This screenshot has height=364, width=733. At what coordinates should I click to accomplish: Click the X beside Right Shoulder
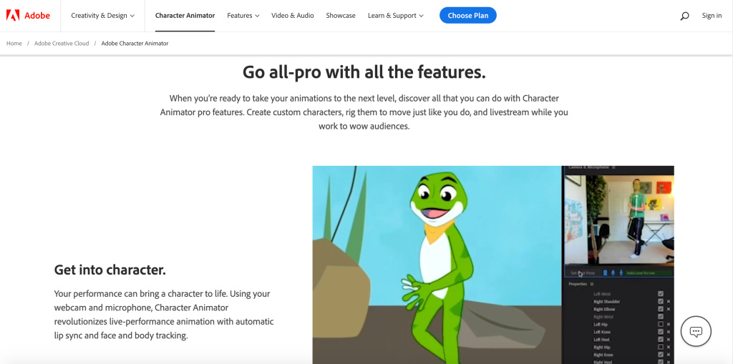(669, 302)
